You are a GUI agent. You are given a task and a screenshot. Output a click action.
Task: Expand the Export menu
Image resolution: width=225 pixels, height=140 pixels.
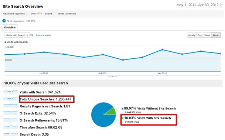50,14
